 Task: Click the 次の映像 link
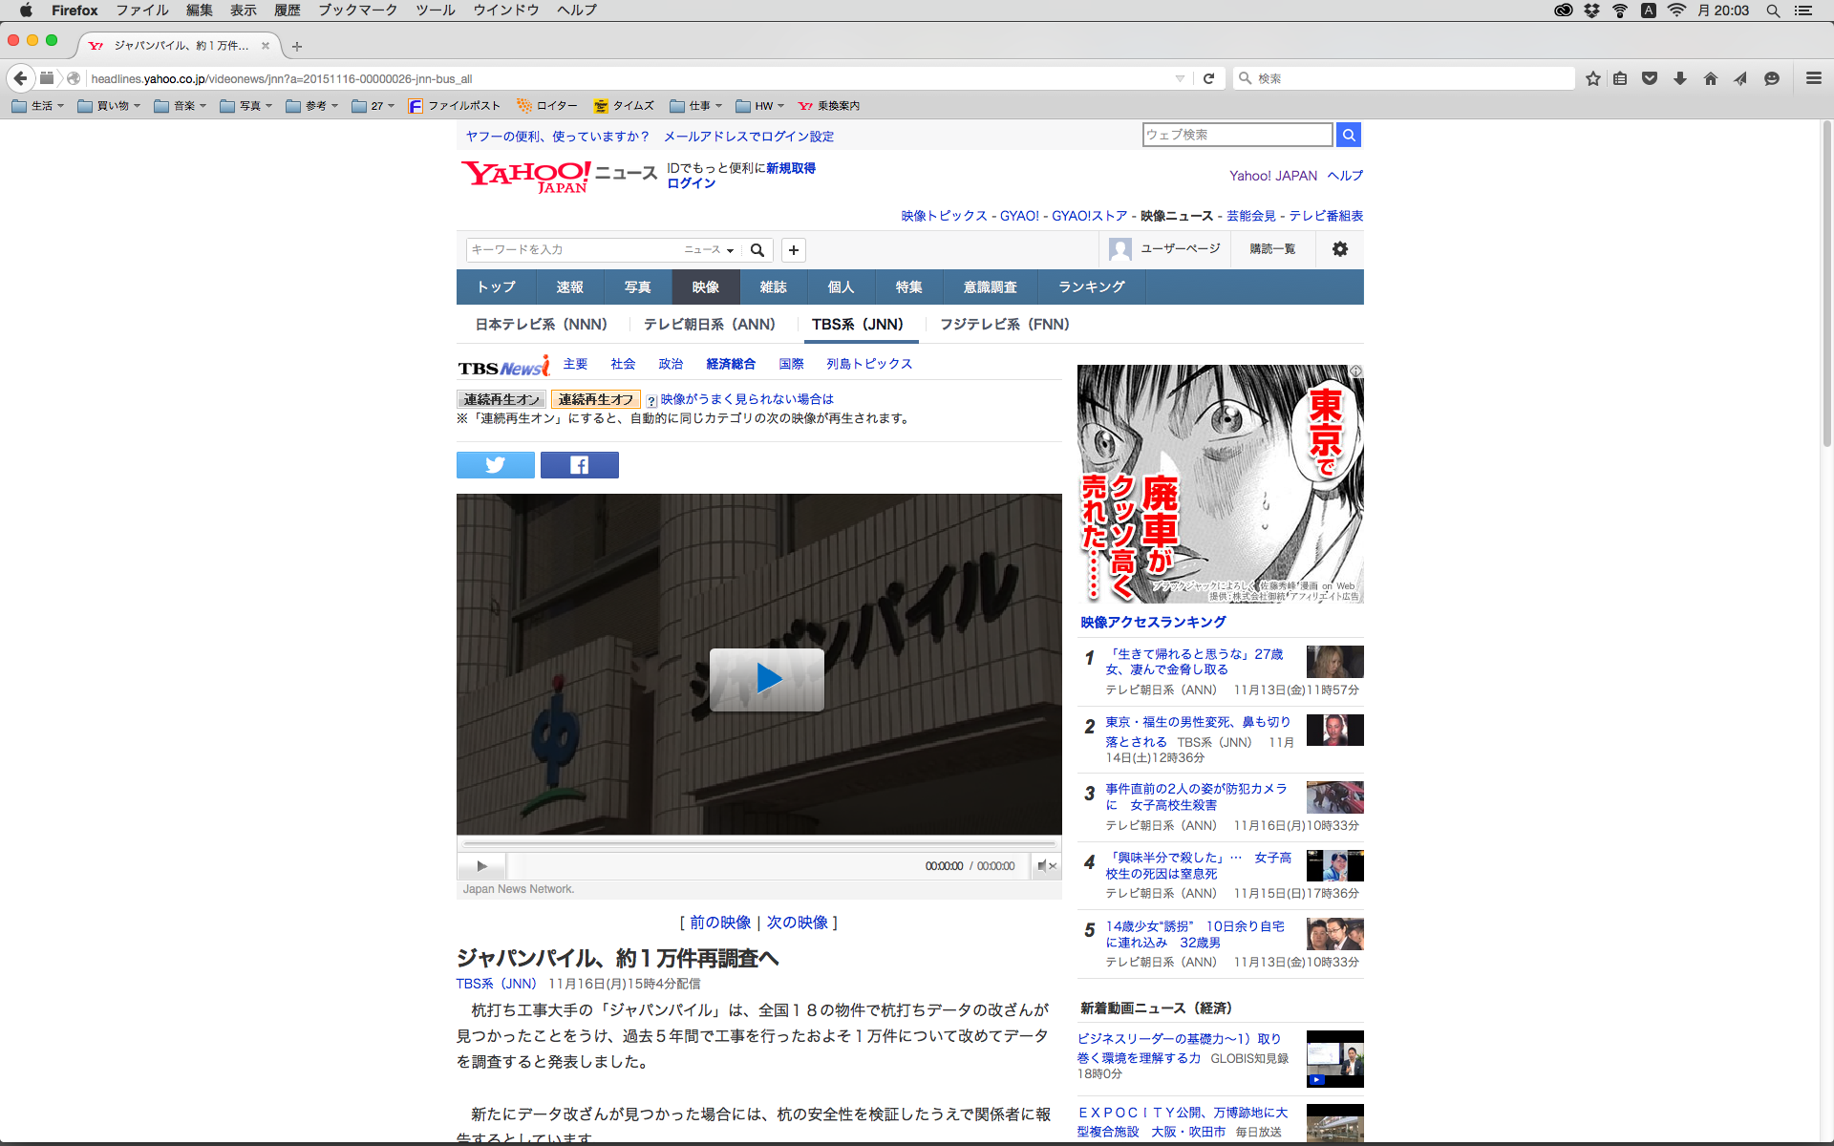pos(797,923)
